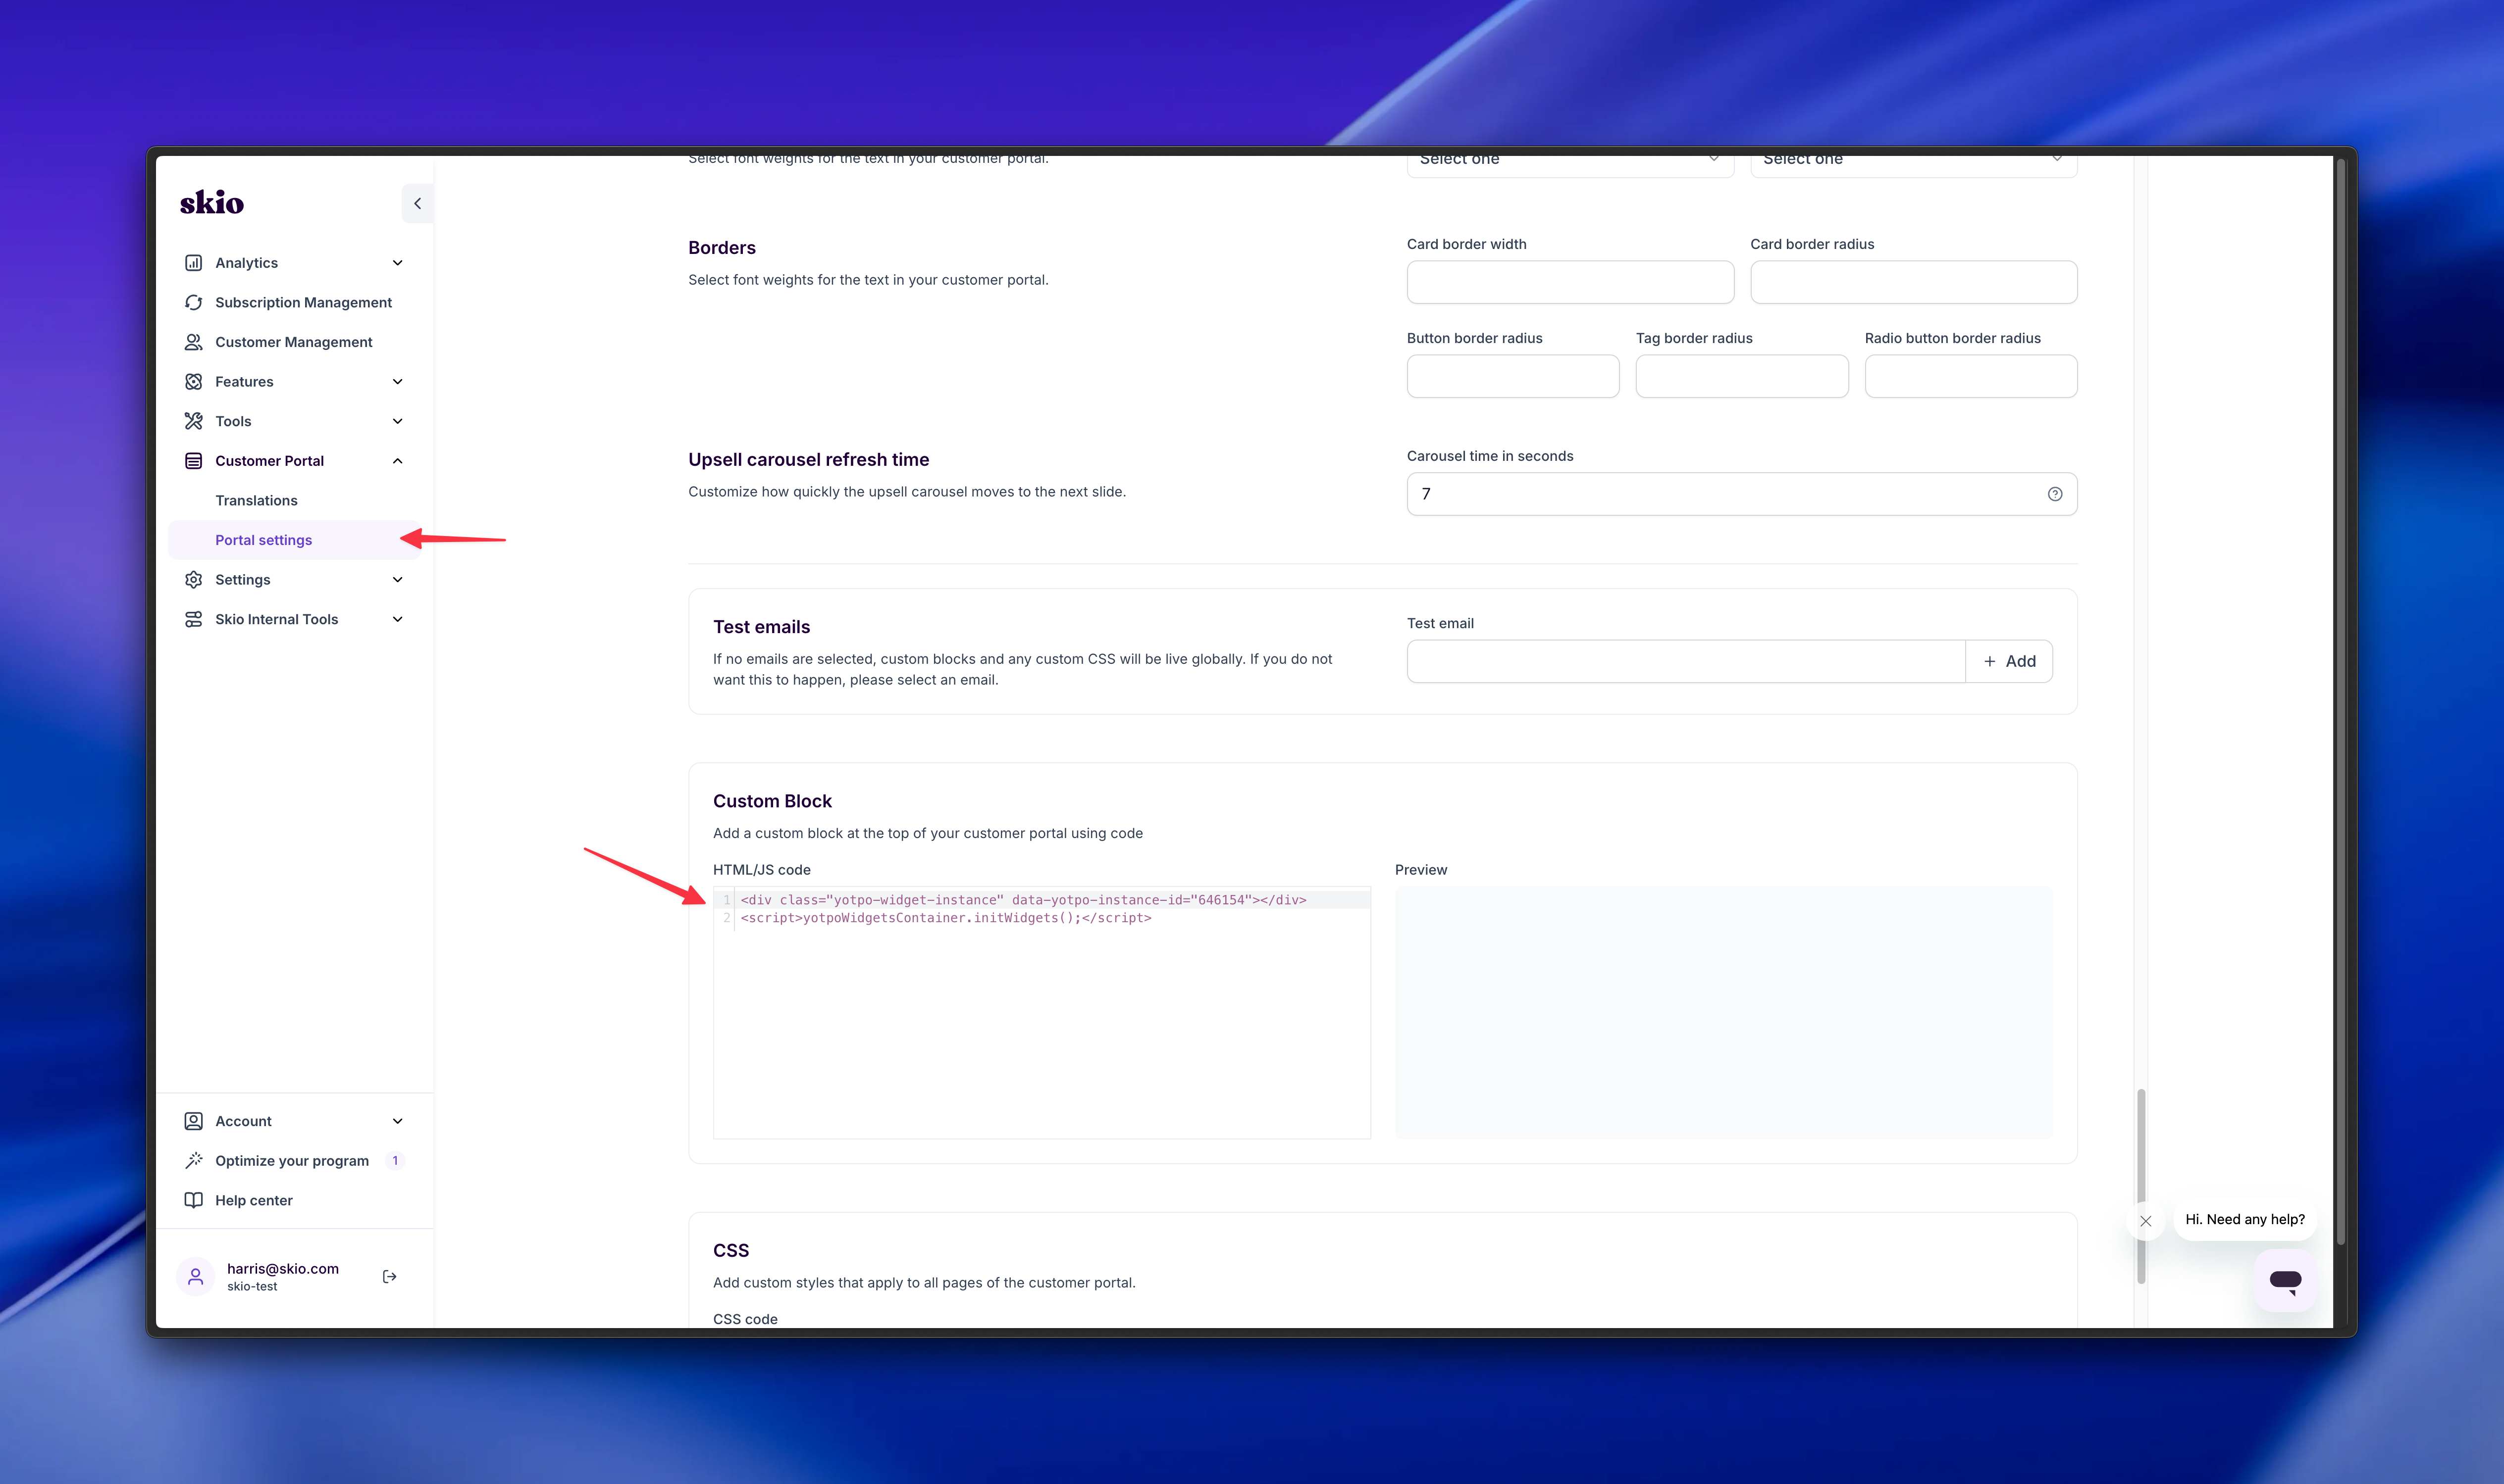Image resolution: width=2504 pixels, height=1484 pixels.
Task: Click the Tools wrench icon
Action: pyautogui.click(x=193, y=421)
